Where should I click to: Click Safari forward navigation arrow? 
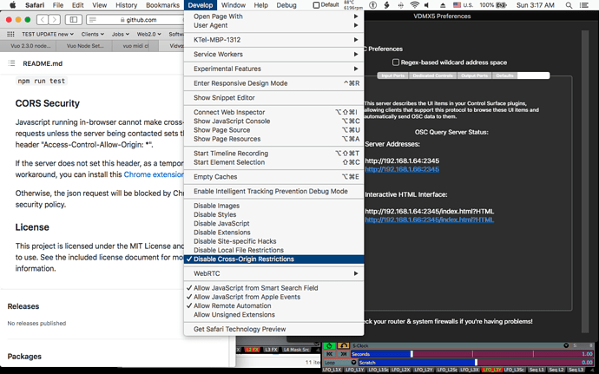tap(54, 19)
